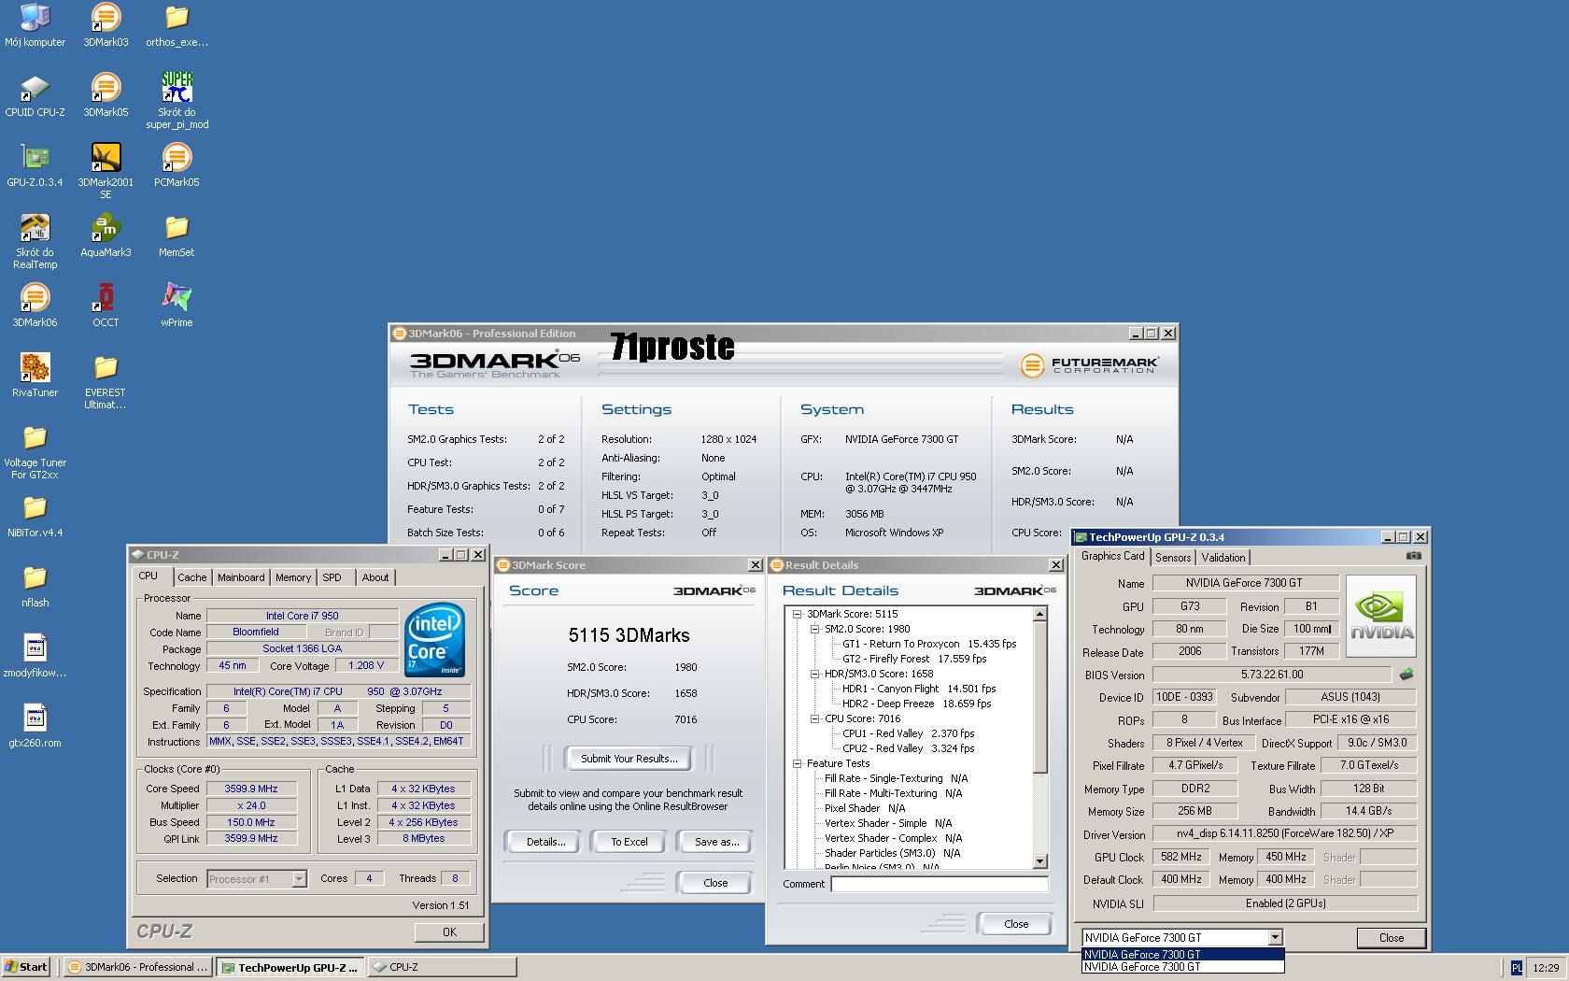The image size is (1569, 981).
Task: Switch to Sensors tab in GPU-Z
Action: point(1173,558)
